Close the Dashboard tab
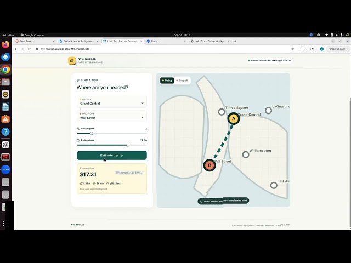Viewport: 351px width, 263px height. click(54, 41)
